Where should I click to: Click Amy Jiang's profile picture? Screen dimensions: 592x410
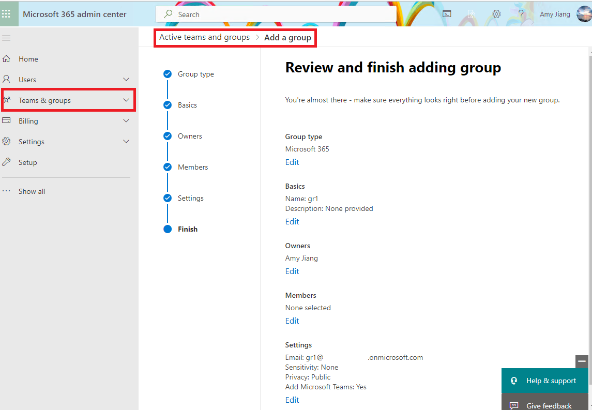click(584, 14)
